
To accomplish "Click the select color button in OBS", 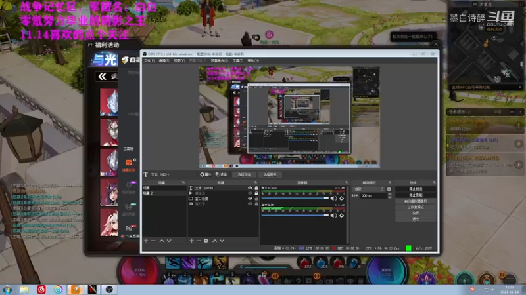I will pyautogui.click(x=270, y=174).
